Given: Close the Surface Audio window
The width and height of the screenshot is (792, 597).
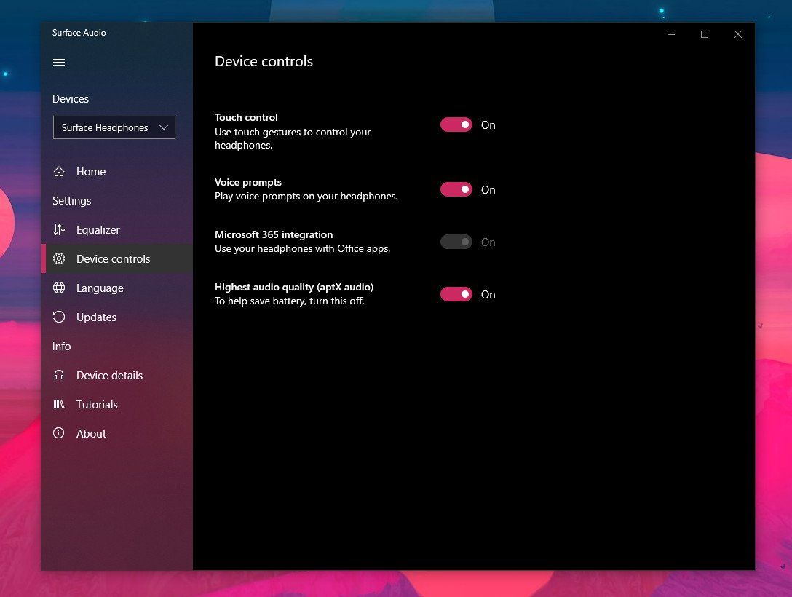Looking at the screenshot, I should tap(738, 33).
